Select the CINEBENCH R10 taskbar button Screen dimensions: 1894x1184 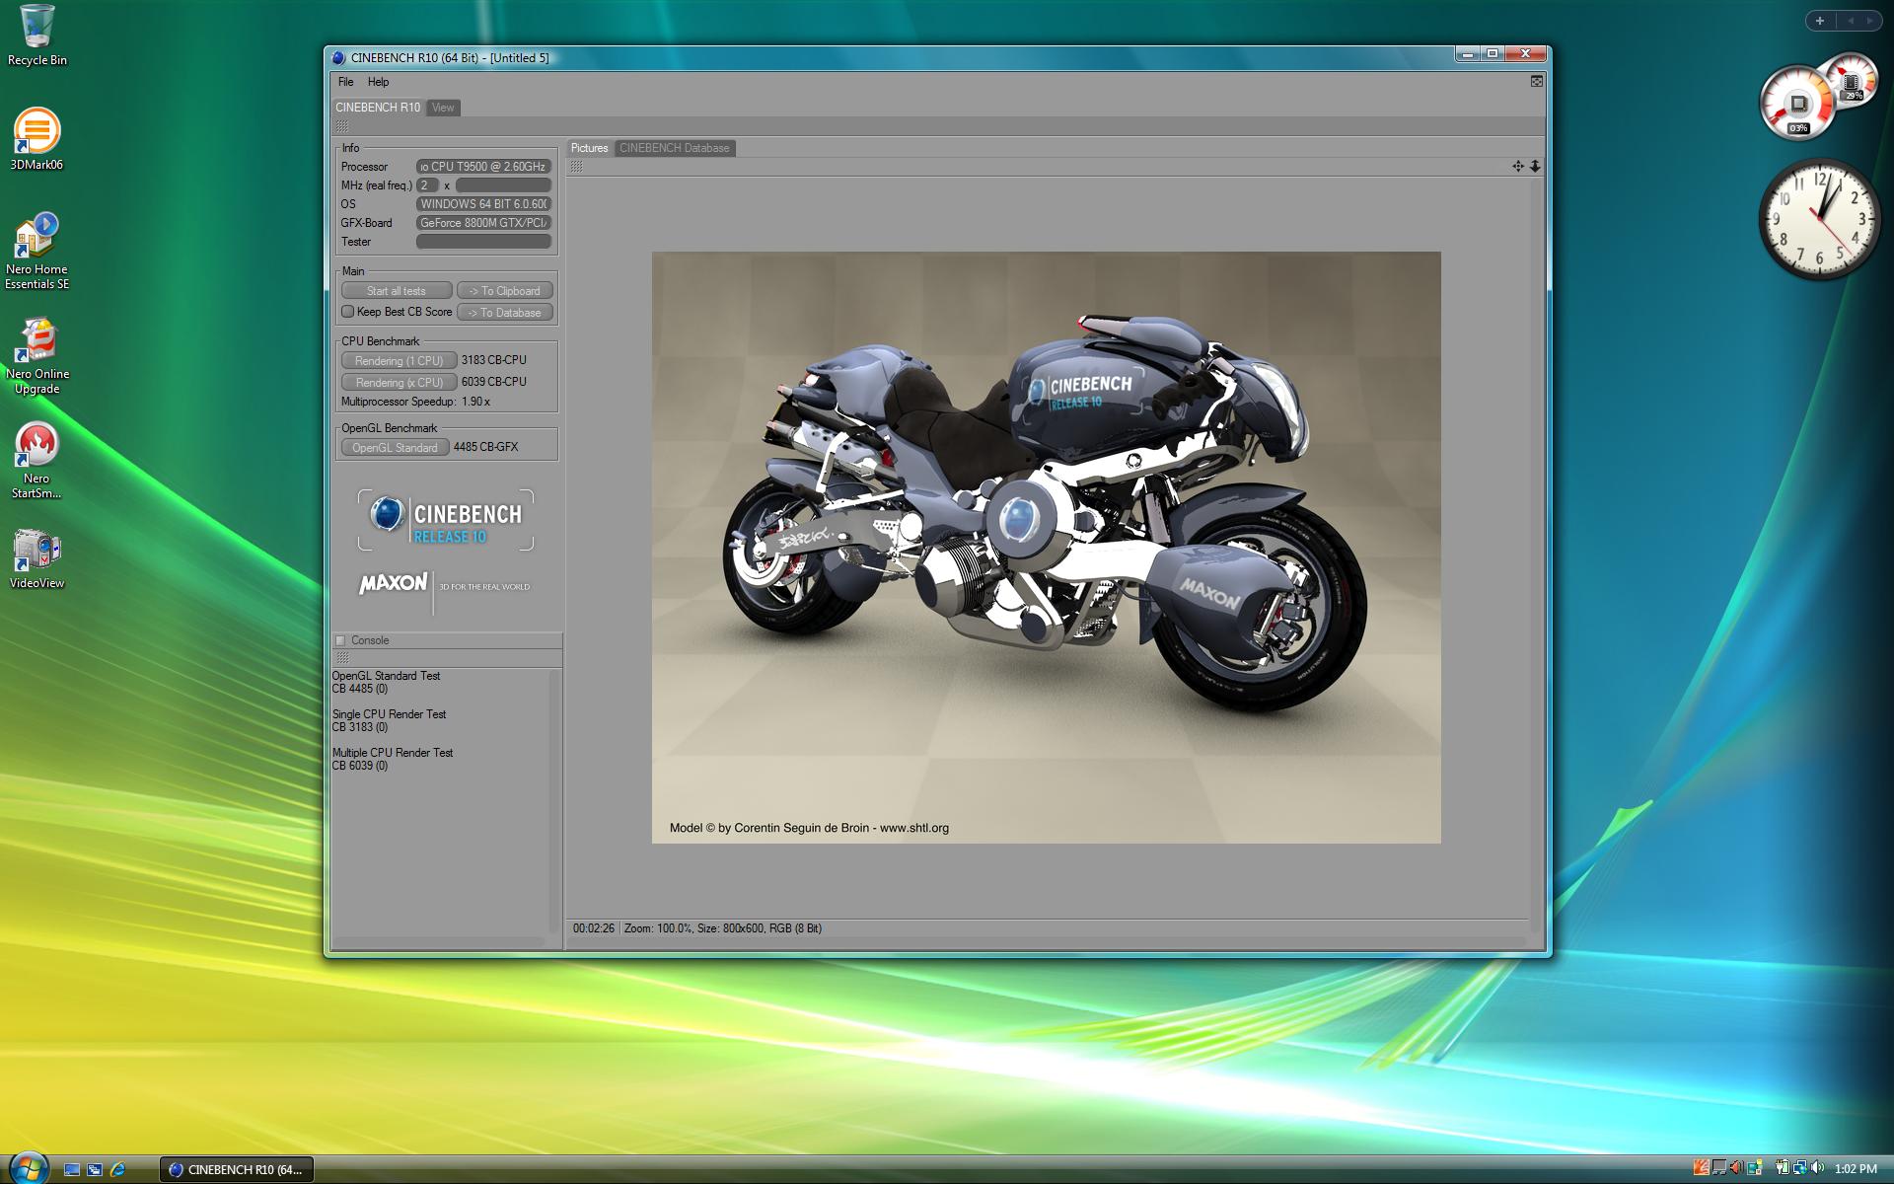tap(237, 1169)
